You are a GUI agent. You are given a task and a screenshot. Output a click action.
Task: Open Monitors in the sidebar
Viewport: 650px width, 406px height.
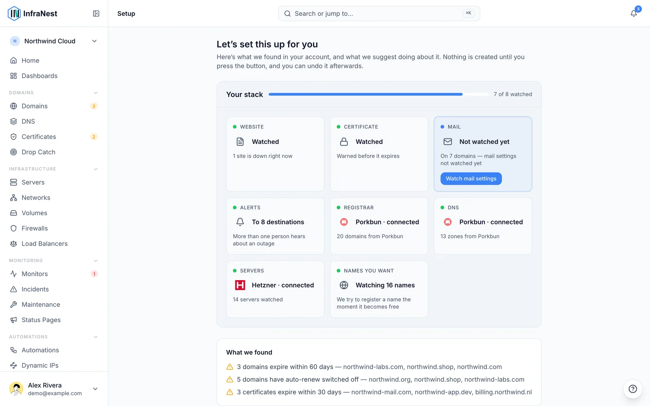click(x=54, y=274)
